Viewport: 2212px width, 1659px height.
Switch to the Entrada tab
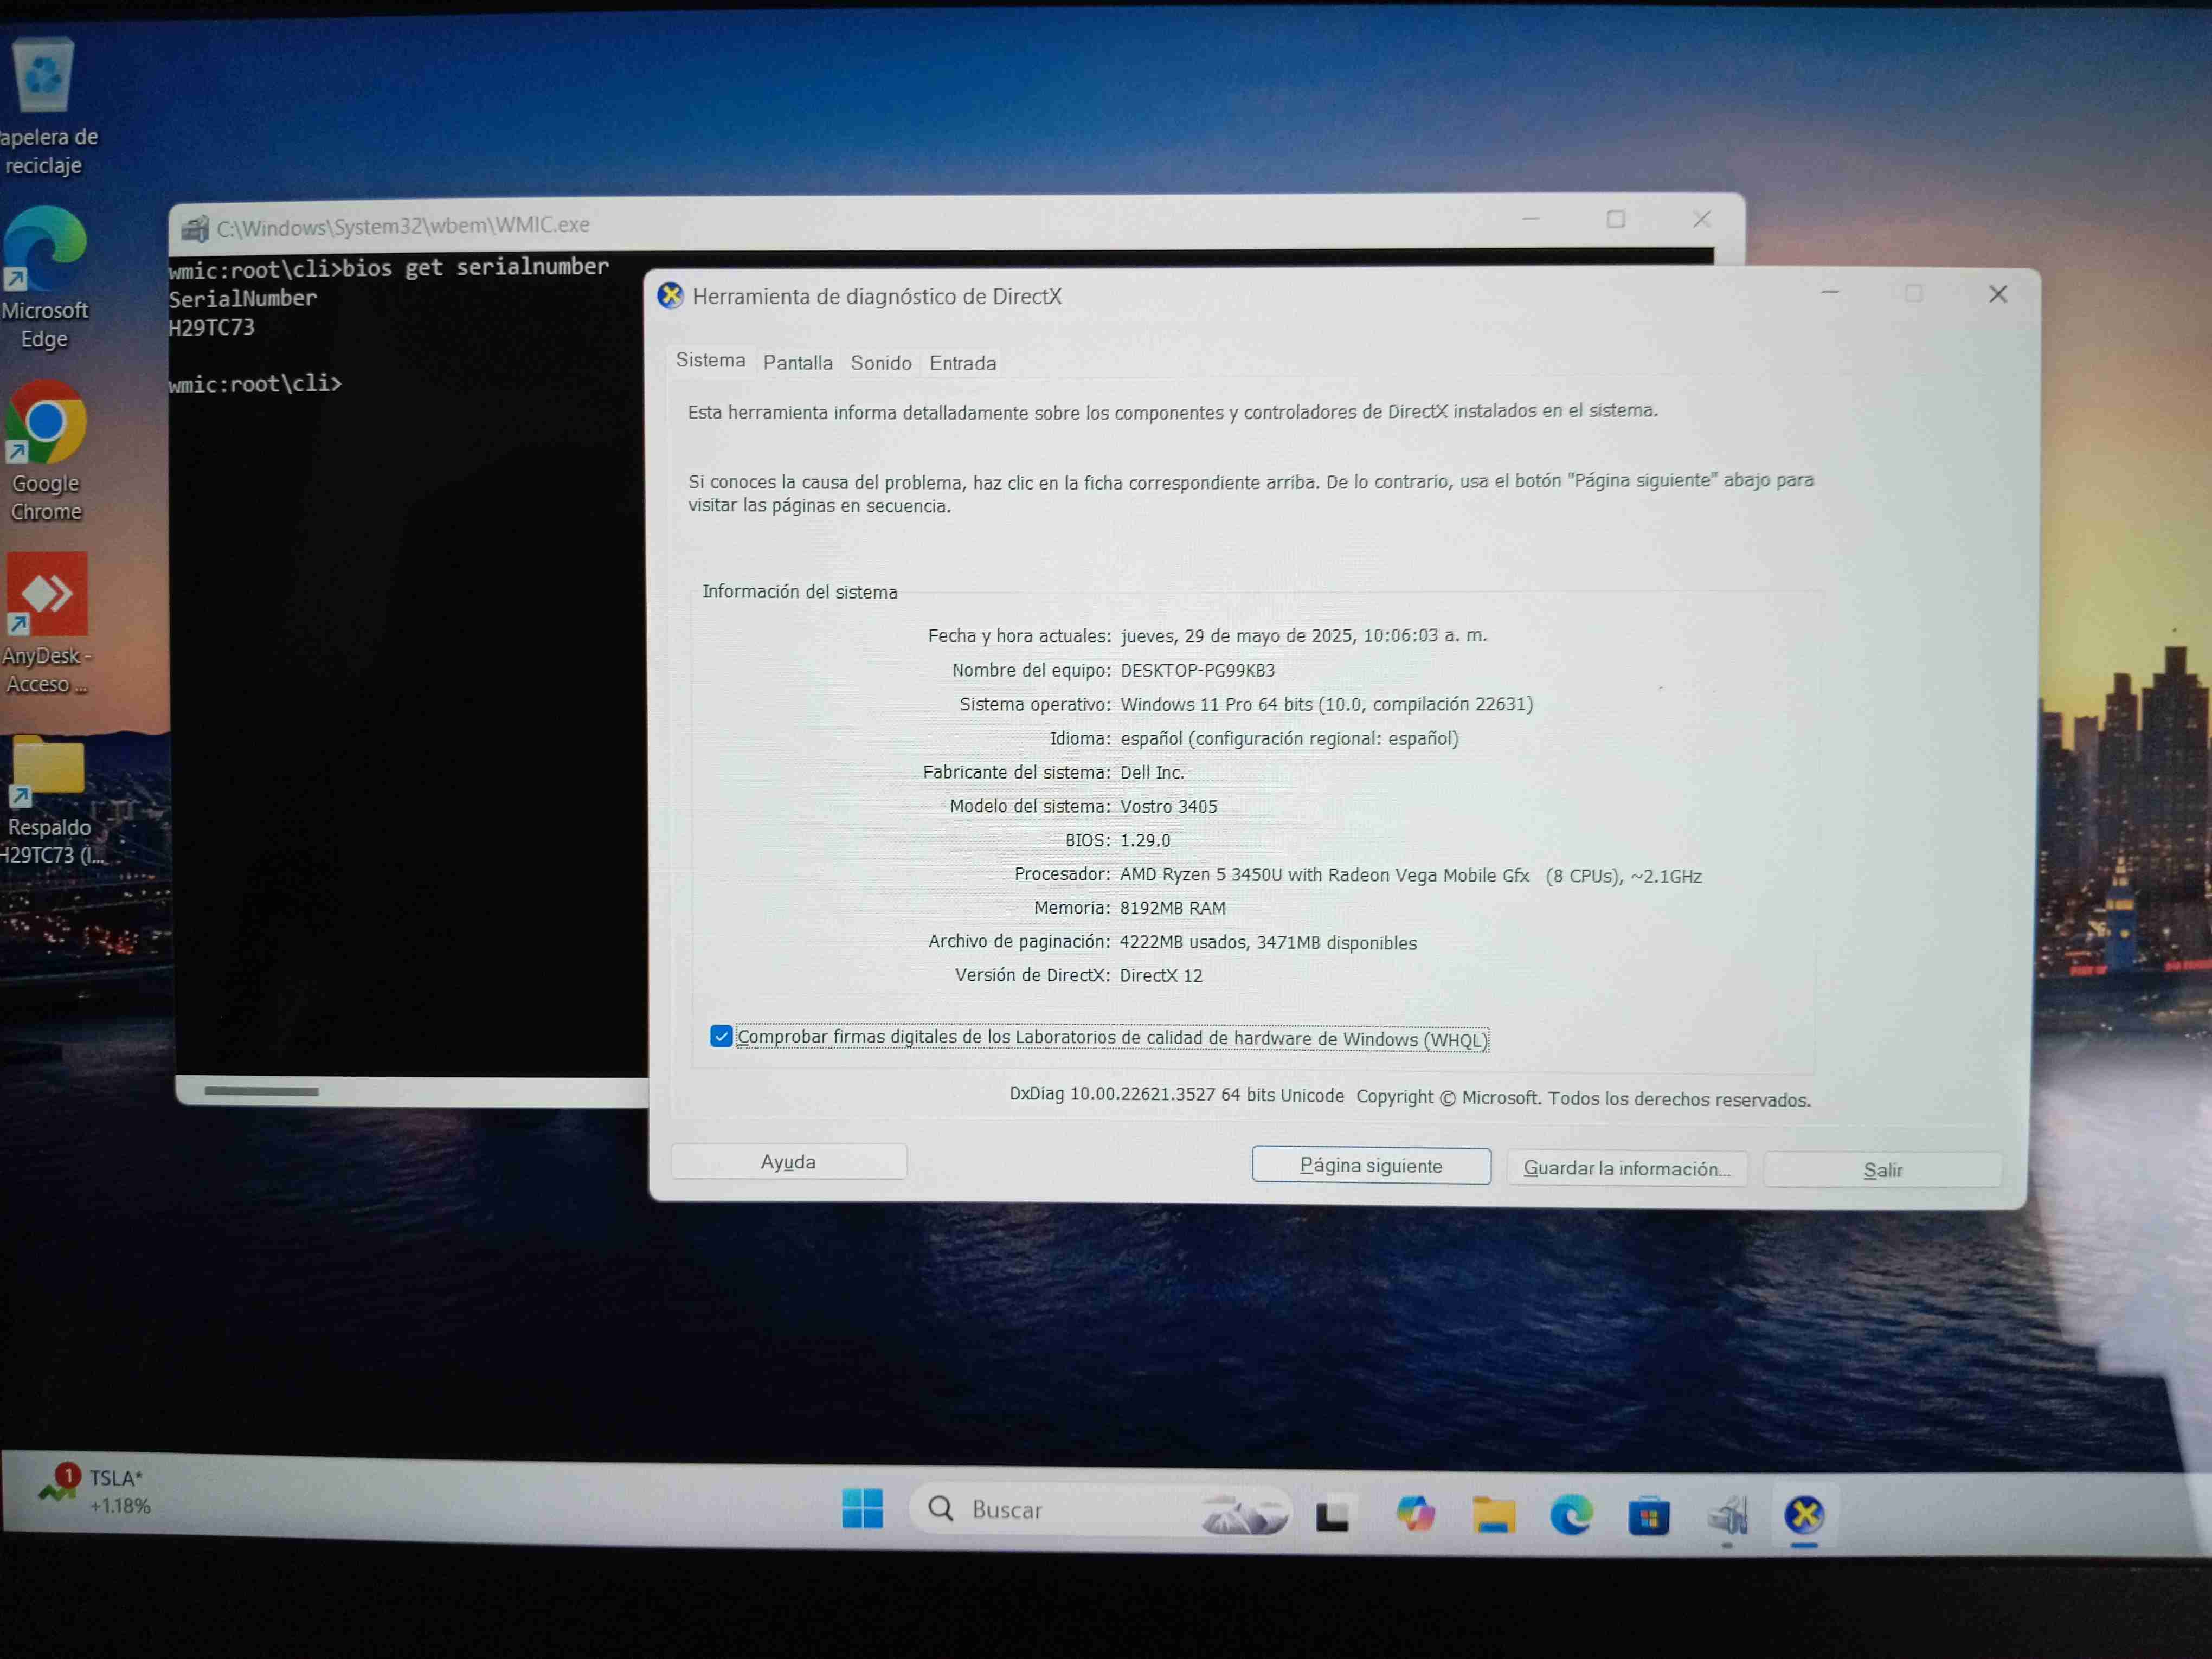click(x=962, y=363)
